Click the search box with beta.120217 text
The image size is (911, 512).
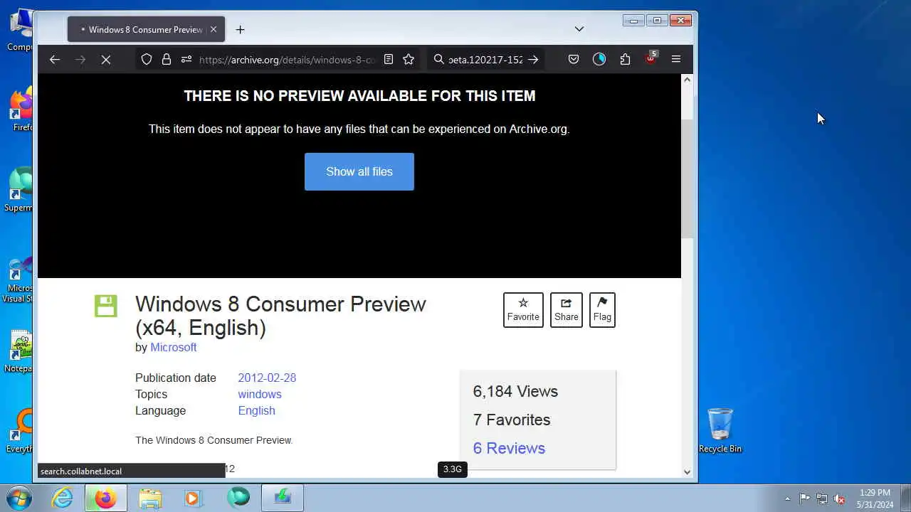485,60
